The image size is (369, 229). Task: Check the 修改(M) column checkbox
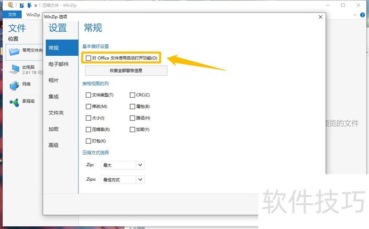[88, 106]
